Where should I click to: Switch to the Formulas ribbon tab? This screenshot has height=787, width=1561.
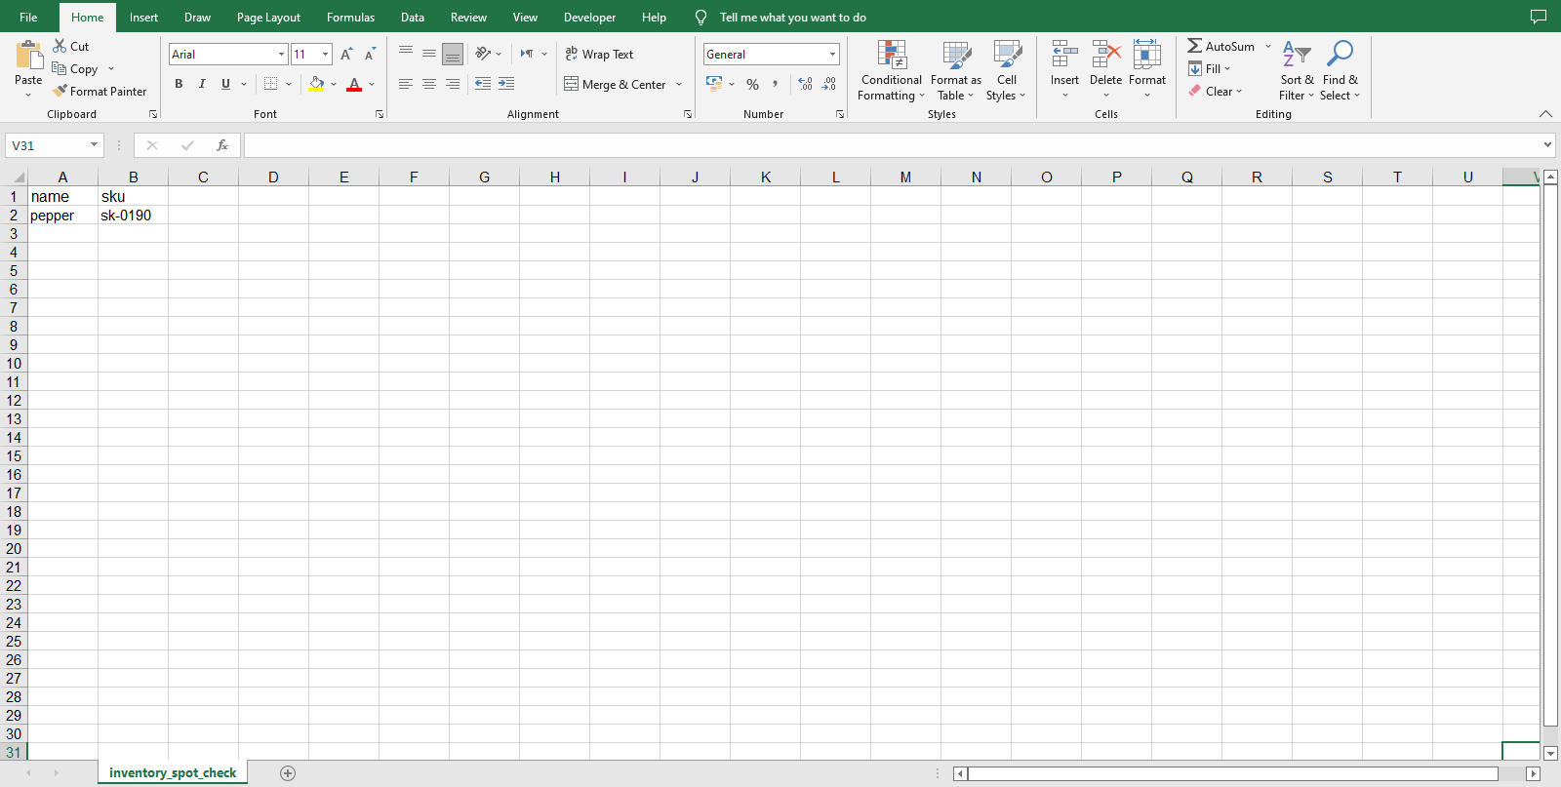(350, 18)
